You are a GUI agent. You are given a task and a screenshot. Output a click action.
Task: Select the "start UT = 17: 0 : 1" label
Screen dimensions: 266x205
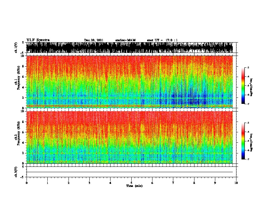coord(162,40)
